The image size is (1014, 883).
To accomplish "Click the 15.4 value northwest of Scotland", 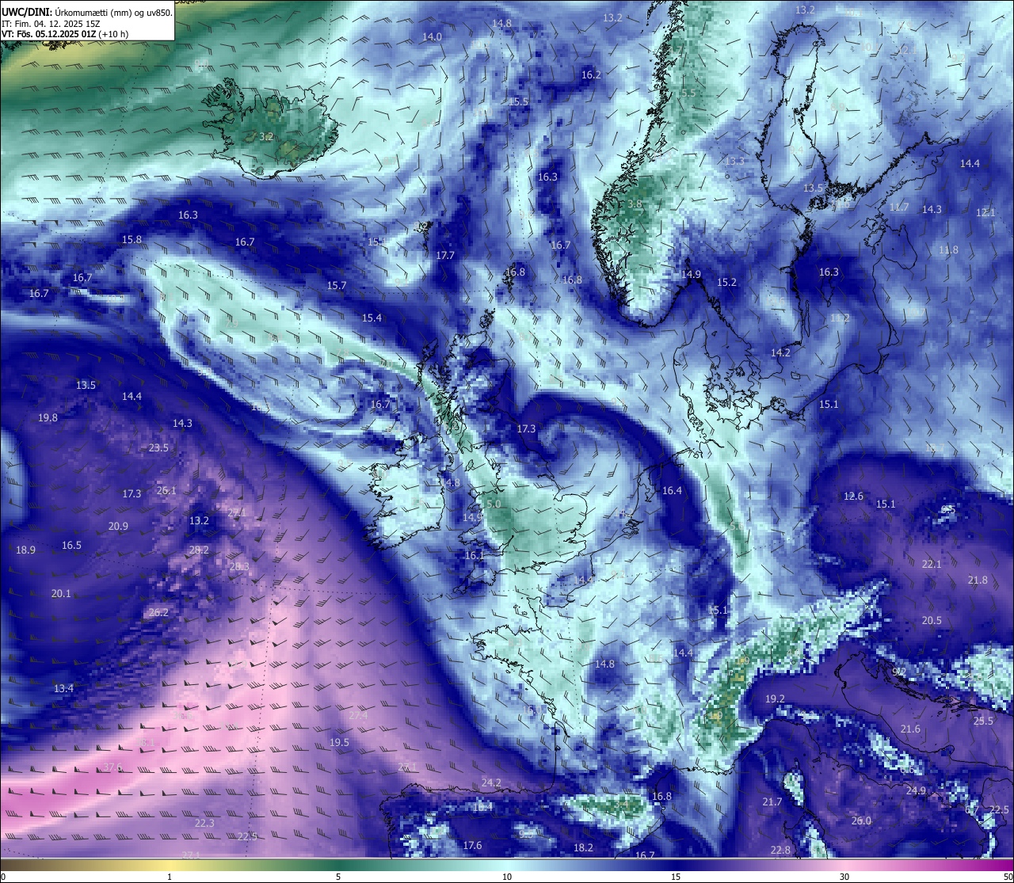I will pos(372,318).
